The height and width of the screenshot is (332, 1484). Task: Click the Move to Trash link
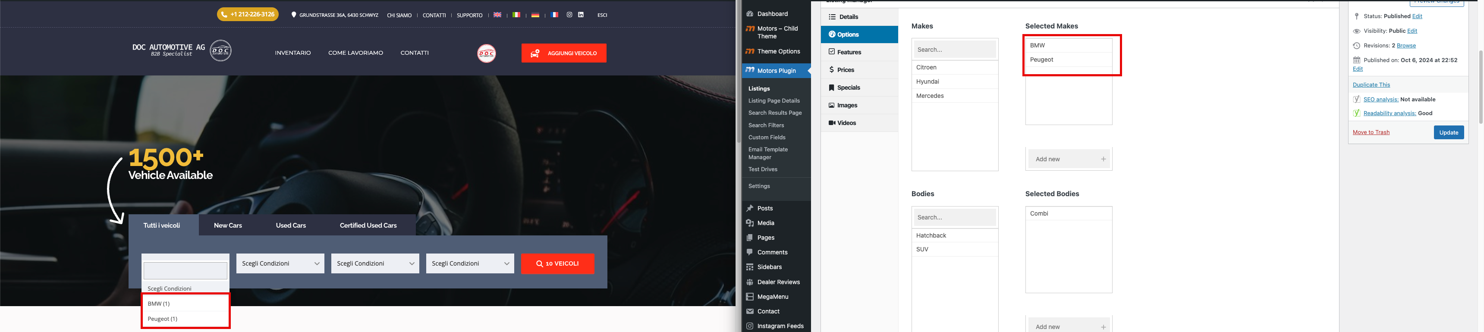pos(1371,132)
